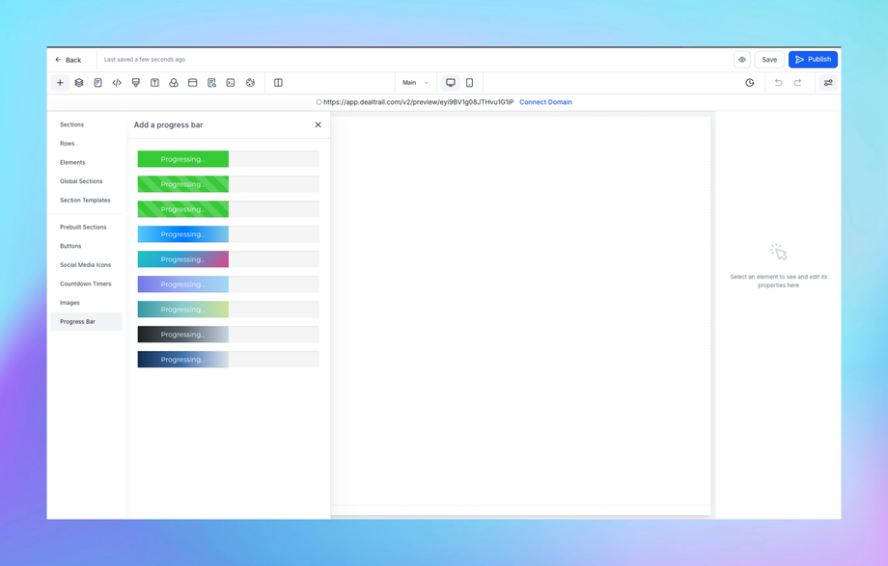This screenshot has height=566, width=888.
Task: Toggle the split columns panel icon
Action: coord(278,83)
